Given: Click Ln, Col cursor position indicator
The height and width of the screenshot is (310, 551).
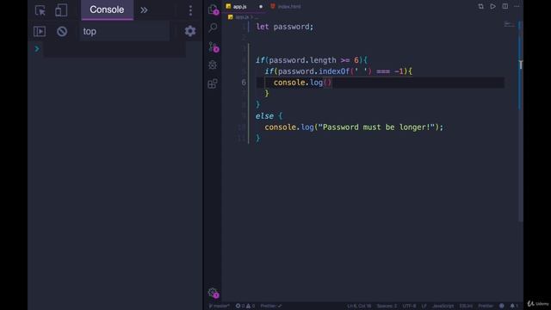Looking at the screenshot, I should tap(359, 307).
